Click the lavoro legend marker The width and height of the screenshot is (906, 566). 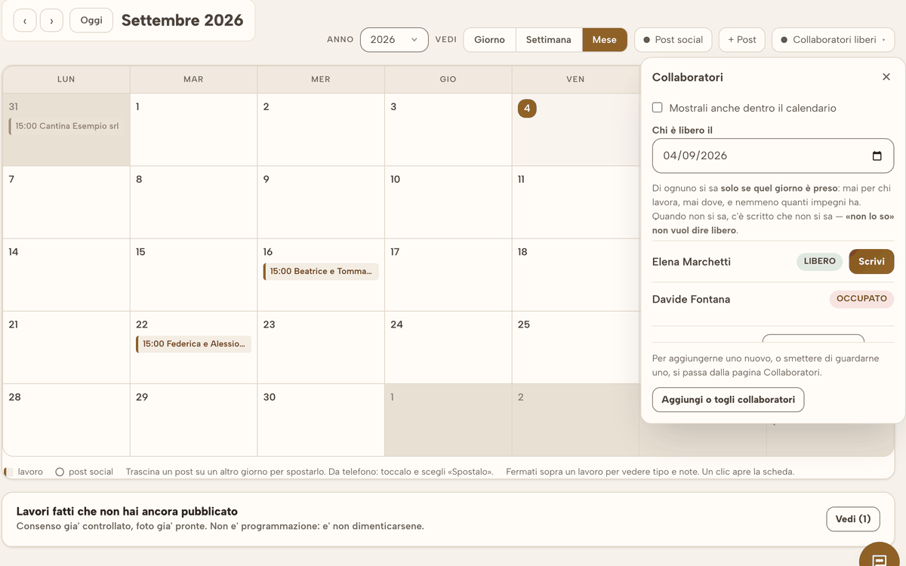coord(9,472)
